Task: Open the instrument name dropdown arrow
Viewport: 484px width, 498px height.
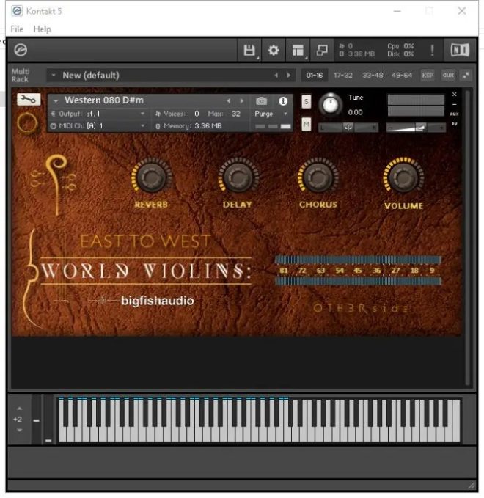Action: (56, 100)
